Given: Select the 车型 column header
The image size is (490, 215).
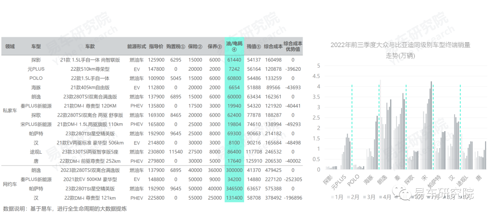Looking at the screenshot, I should point(36,46).
